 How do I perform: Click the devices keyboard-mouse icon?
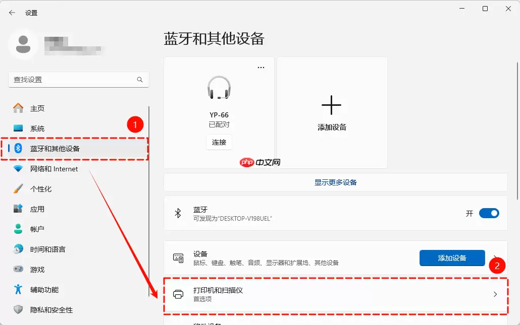point(178,258)
